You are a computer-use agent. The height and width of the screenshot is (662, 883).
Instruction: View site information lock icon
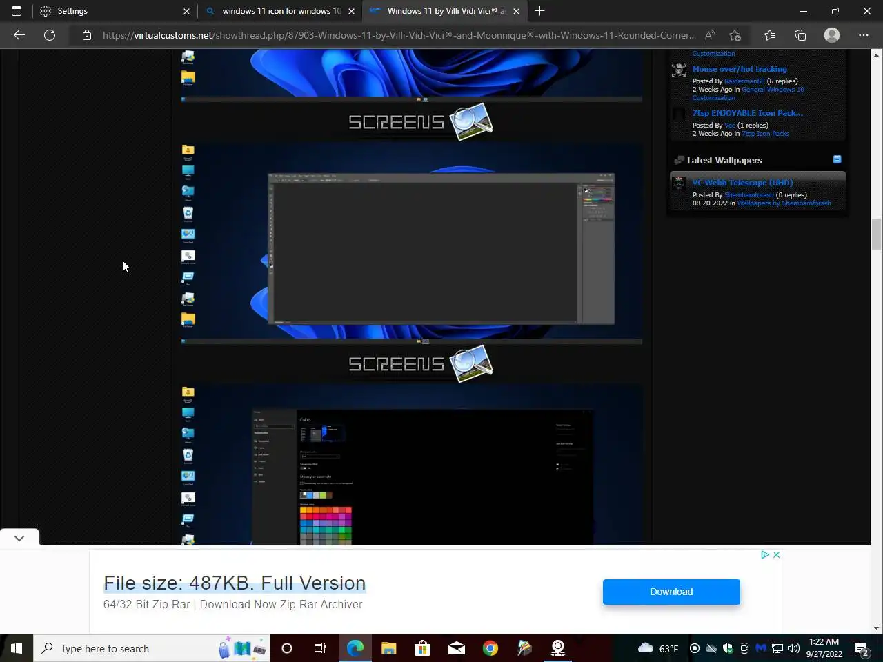(87, 35)
